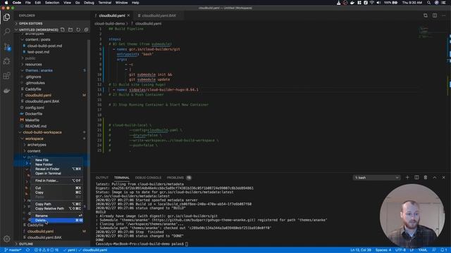Click the master branch in status bar
This screenshot has width=451, height=253.
(13, 250)
